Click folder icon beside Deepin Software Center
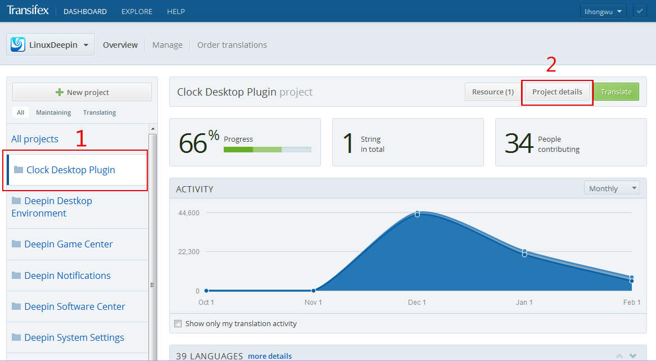The image size is (656, 361). point(16,306)
